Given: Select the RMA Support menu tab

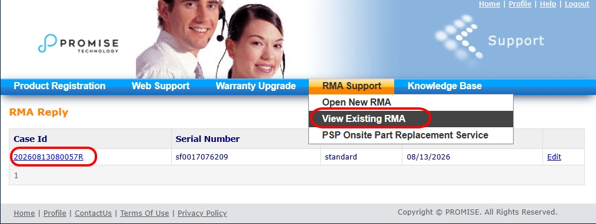Looking at the screenshot, I should coord(352,86).
